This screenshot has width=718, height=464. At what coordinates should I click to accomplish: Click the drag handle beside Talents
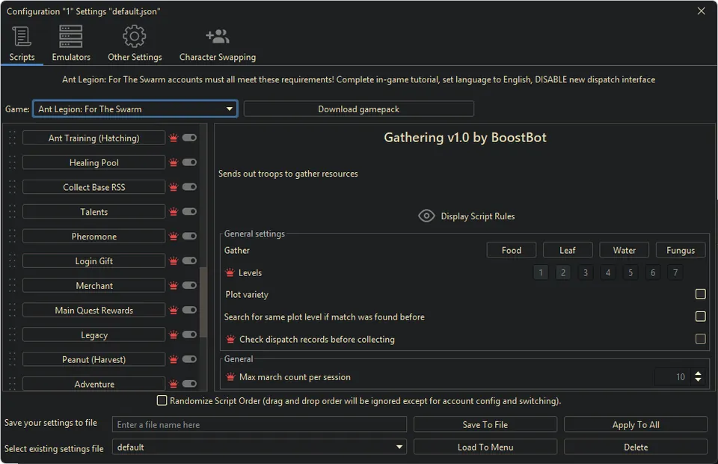coord(13,212)
